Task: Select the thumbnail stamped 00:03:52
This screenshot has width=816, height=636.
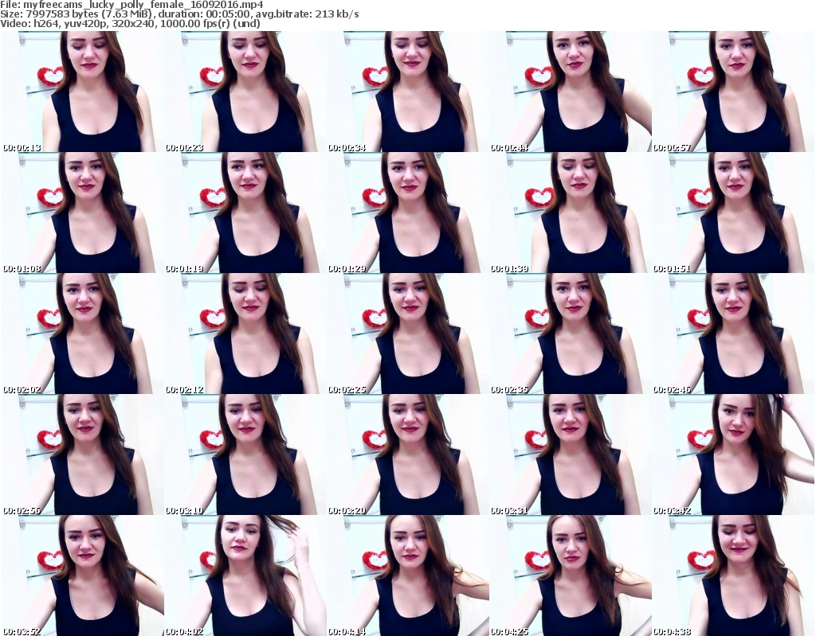Action: (83, 576)
